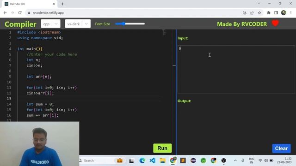Adjust the Font Size slider

pos(130,24)
